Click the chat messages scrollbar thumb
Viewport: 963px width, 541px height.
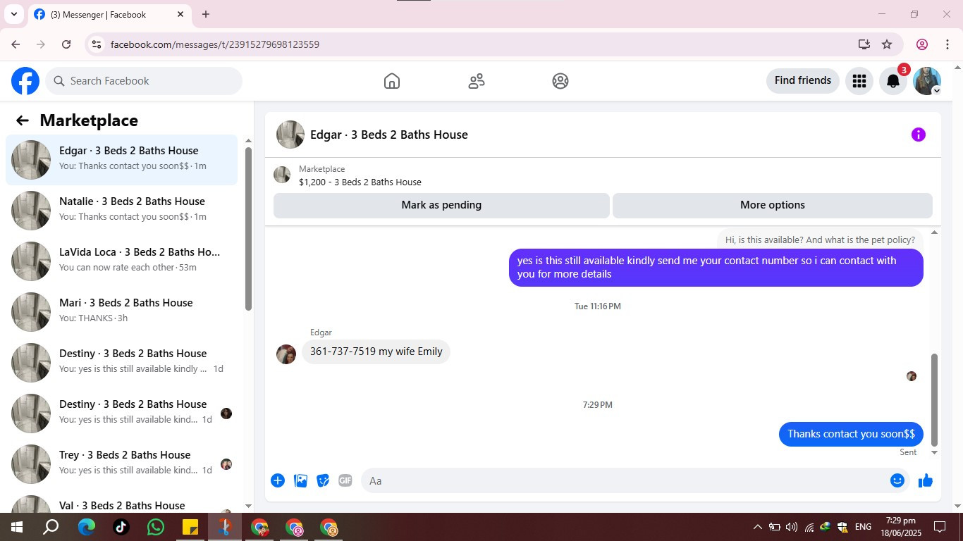tap(935, 400)
